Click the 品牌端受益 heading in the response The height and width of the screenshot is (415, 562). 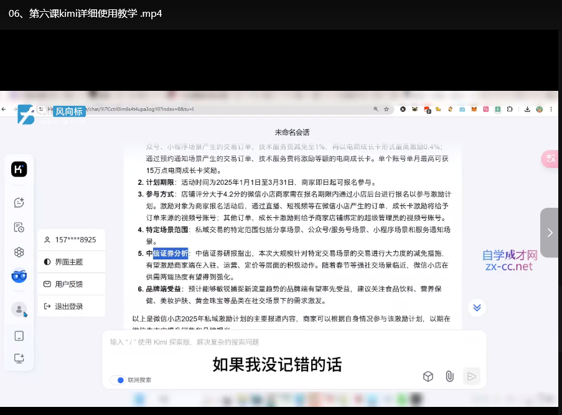(164, 289)
